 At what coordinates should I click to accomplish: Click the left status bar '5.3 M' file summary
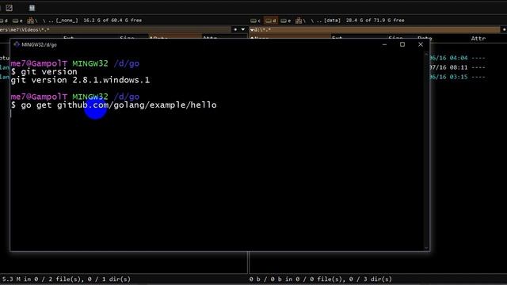click(x=67, y=279)
